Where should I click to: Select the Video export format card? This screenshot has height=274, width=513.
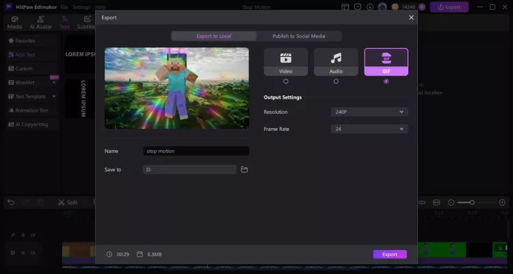286,62
